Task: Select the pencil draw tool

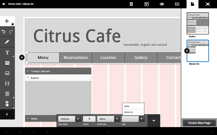Action: tap(7, 42)
